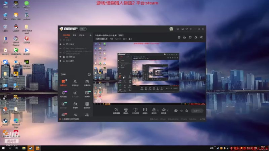Open the mailbox icon in title bar
The height and width of the screenshot is (151, 269).
click(x=182, y=29)
